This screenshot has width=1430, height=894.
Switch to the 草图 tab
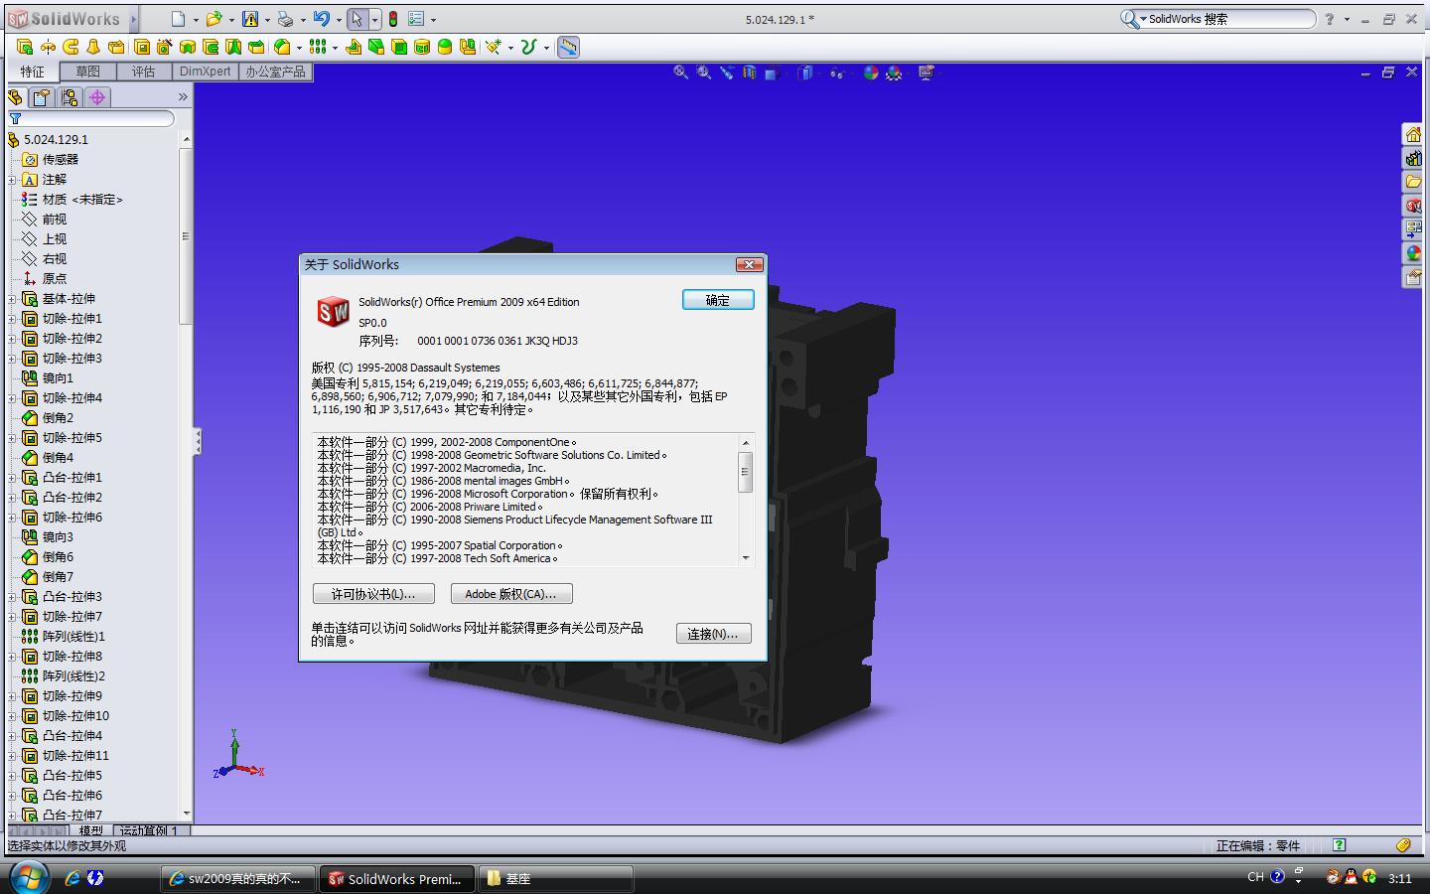click(x=87, y=72)
